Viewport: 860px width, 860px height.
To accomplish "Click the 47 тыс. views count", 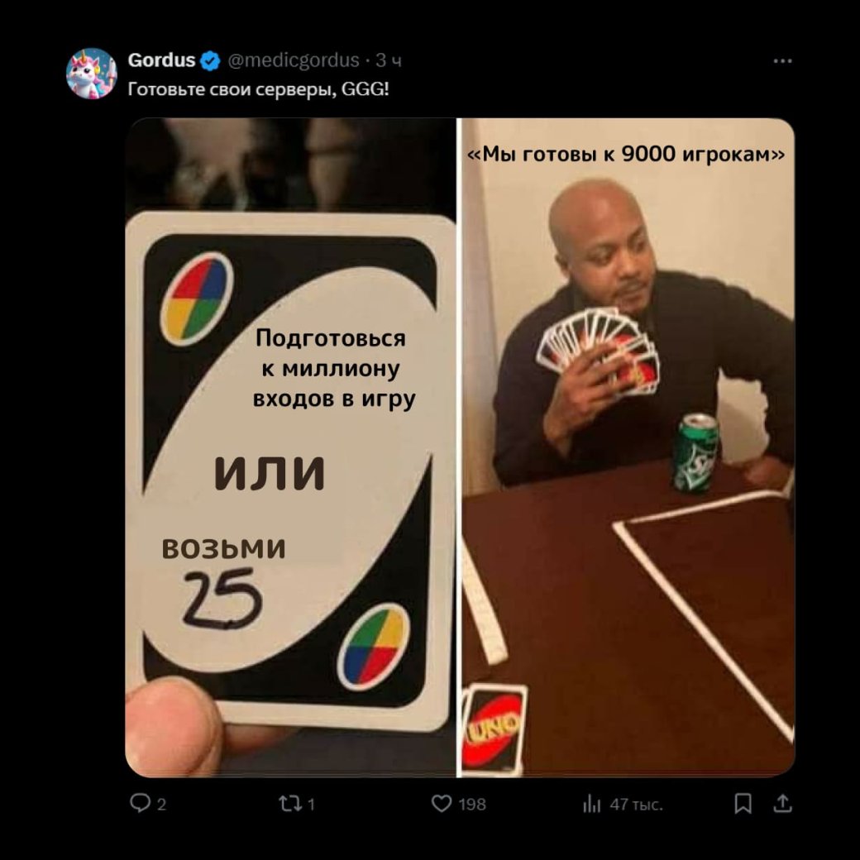I will pyautogui.click(x=636, y=805).
